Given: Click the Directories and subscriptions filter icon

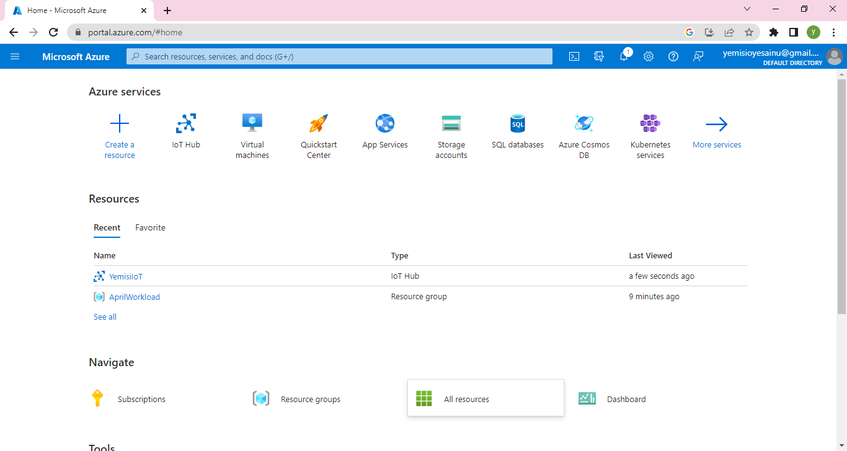Looking at the screenshot, I should pos(599,56).
